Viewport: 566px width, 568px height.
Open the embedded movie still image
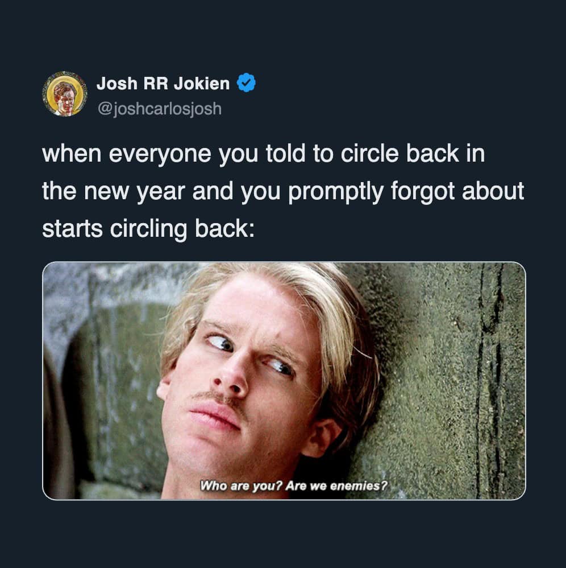point(284,381)
